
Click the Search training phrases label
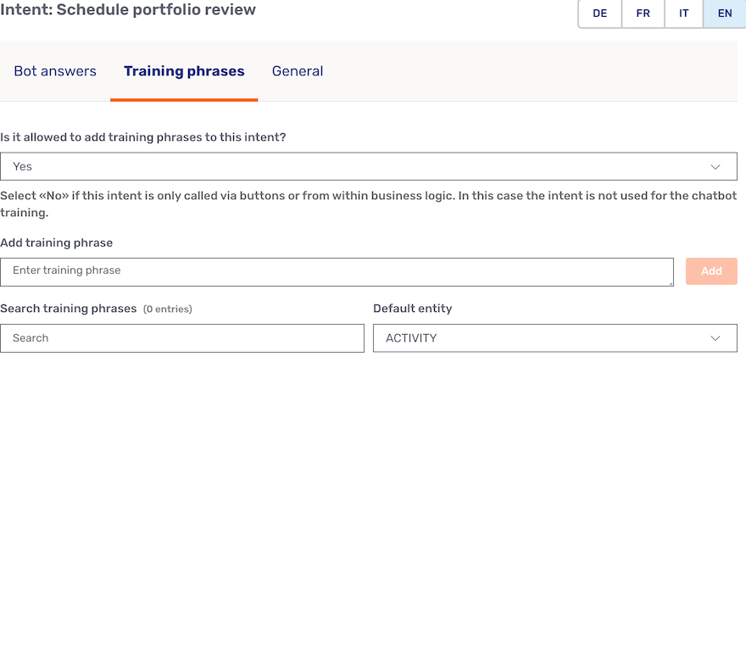(69, 309)
